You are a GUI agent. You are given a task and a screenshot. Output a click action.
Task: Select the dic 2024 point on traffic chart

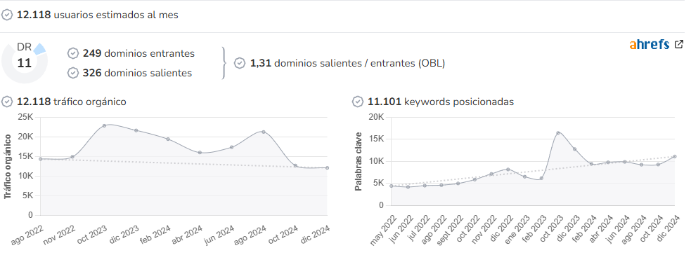[327, 167]
